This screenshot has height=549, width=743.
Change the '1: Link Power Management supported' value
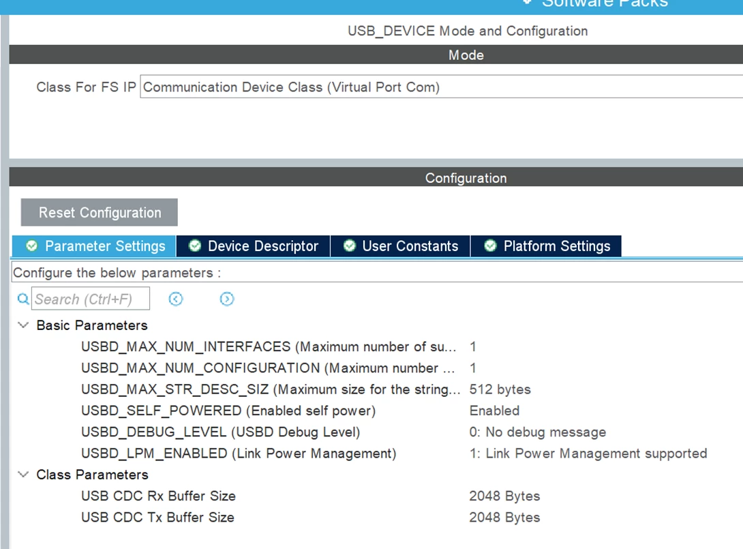588,454
